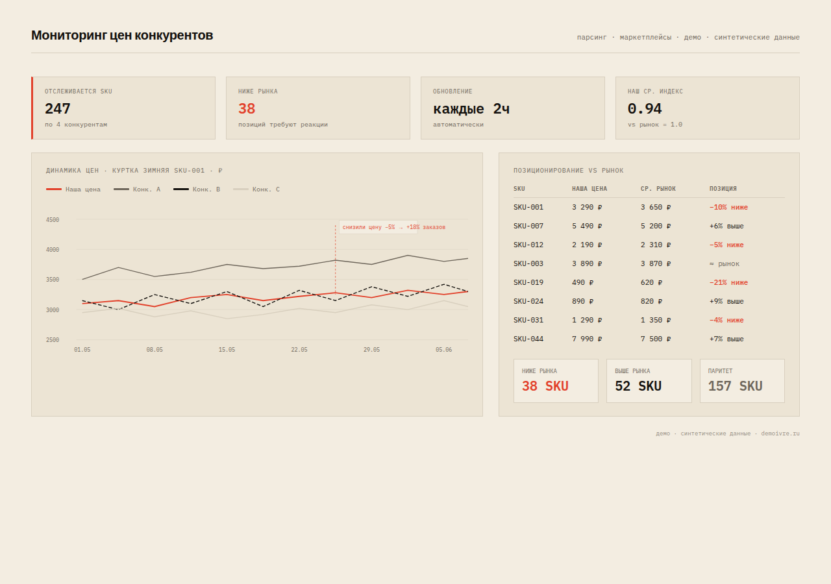Open the 'Паритет 157 SKU' summary tile
831x584 pixels.
coord(742,381)
